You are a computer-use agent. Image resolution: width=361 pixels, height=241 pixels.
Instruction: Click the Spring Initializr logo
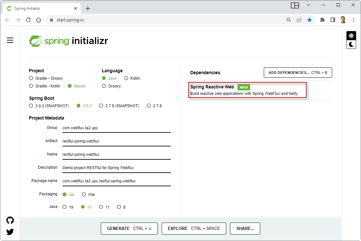click(68, 41)
